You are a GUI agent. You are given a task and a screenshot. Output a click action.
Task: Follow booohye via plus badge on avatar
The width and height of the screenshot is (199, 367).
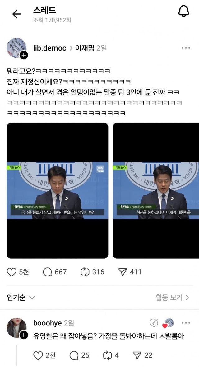point(24,335)
